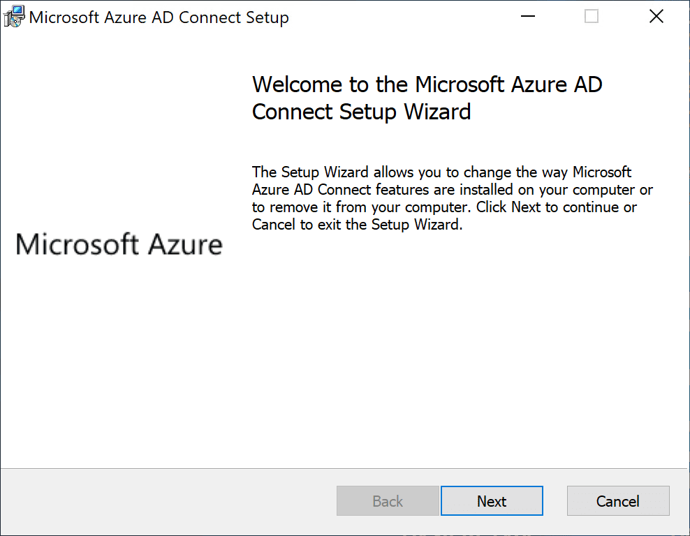Click empty title bar space right of the title
This screenshot has height=536, width=690.
(x=419, y=17)
